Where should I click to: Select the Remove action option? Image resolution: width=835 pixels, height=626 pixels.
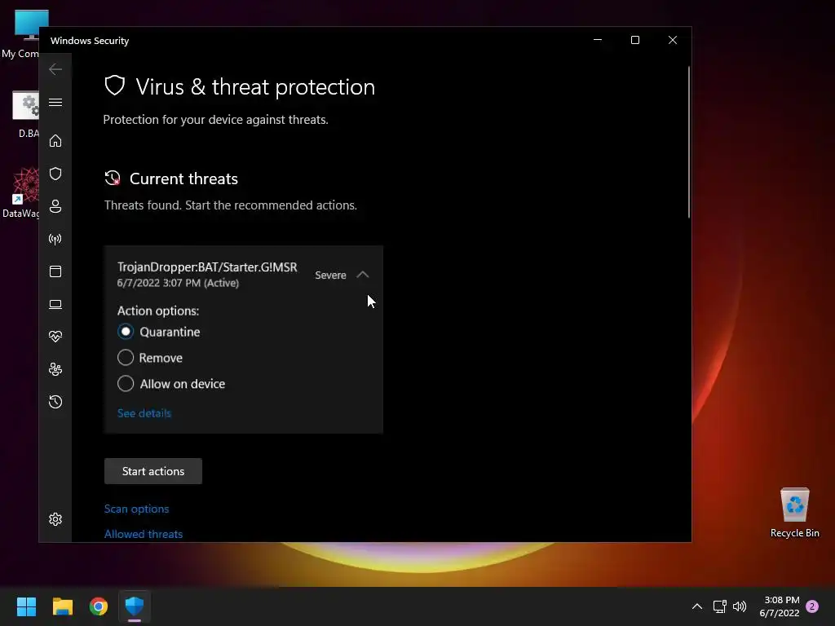pos(126,357)
